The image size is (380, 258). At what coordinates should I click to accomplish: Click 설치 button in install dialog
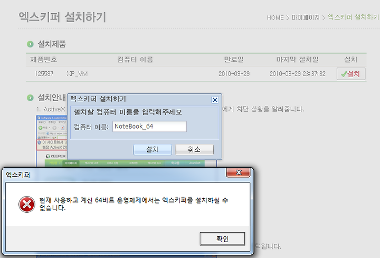[x=153, y=149]
